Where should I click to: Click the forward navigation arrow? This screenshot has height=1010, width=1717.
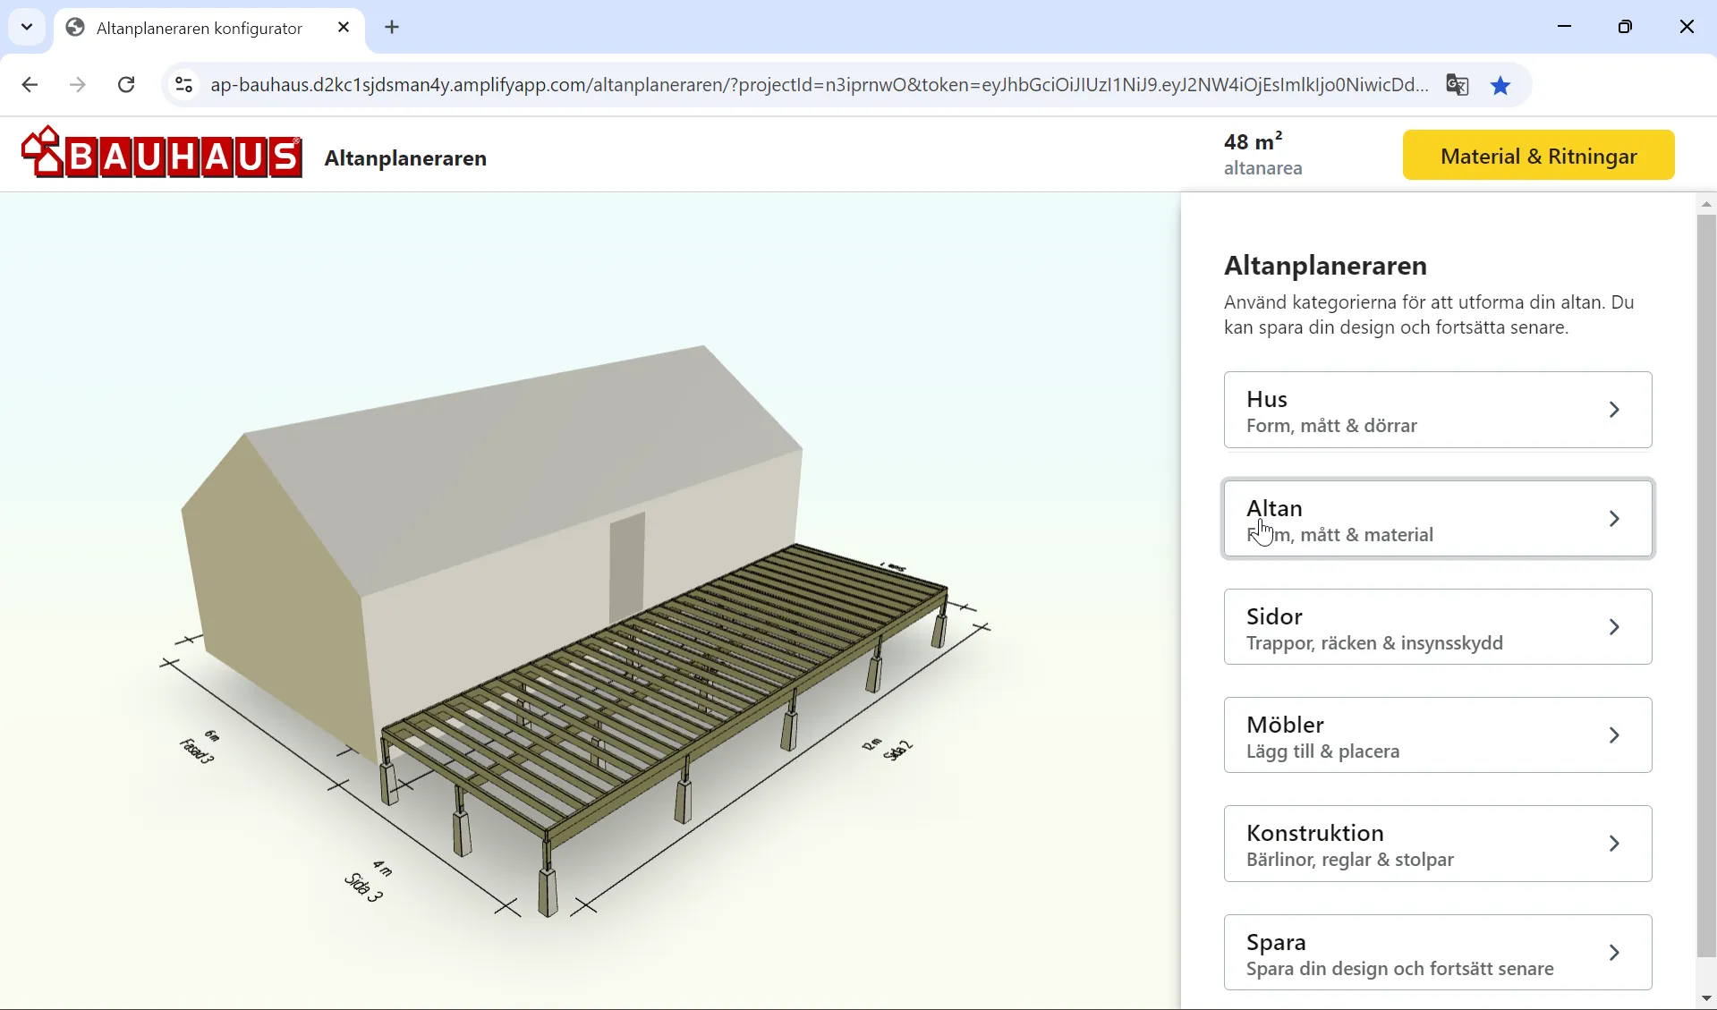(78, 84)
